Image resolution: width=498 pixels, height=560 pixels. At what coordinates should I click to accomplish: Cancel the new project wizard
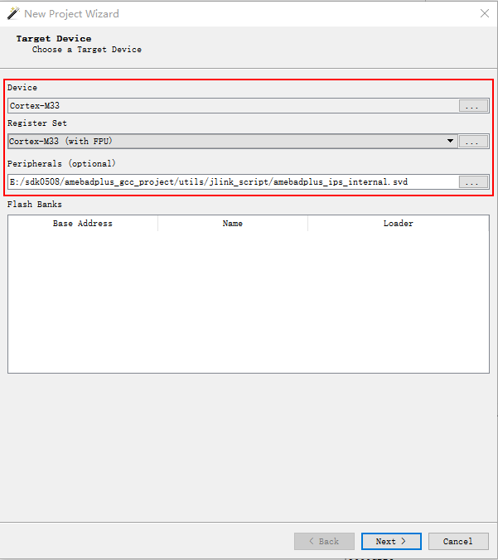[x=458, y=541]
